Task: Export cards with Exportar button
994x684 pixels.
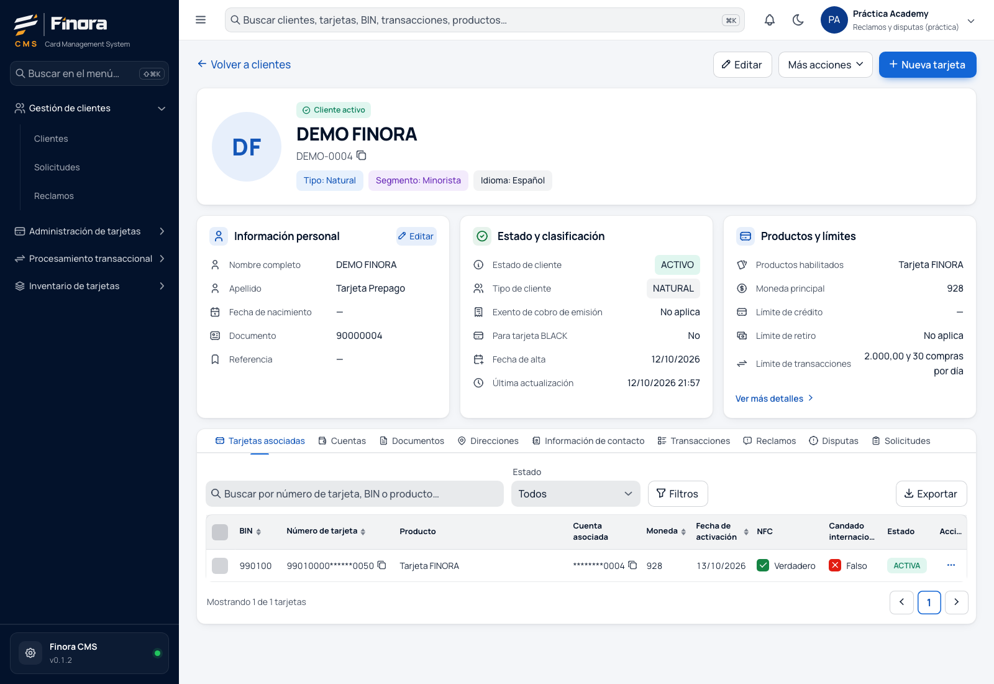Action: coord(931,494)
